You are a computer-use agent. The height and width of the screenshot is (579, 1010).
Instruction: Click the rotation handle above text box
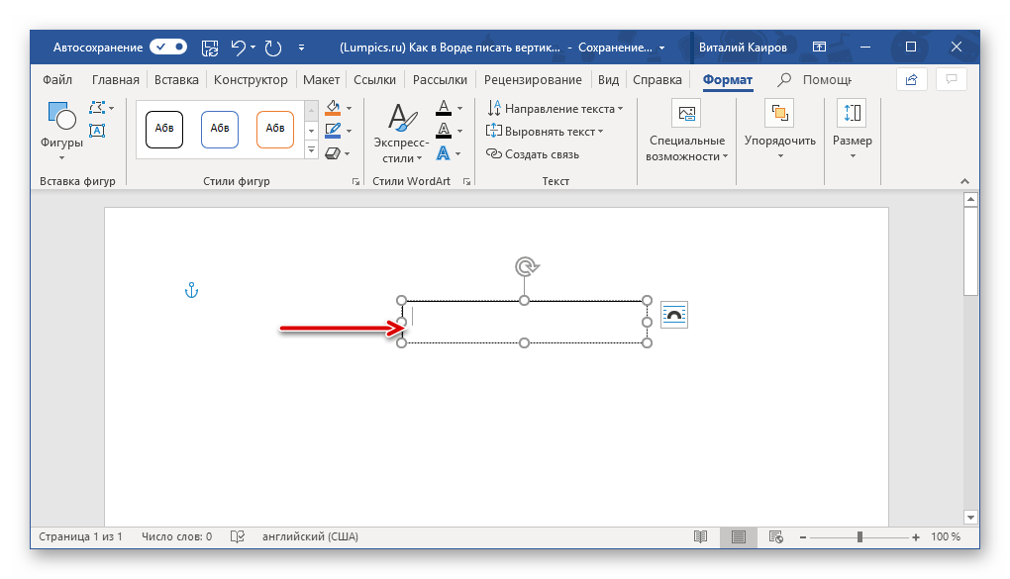(526, 266)
